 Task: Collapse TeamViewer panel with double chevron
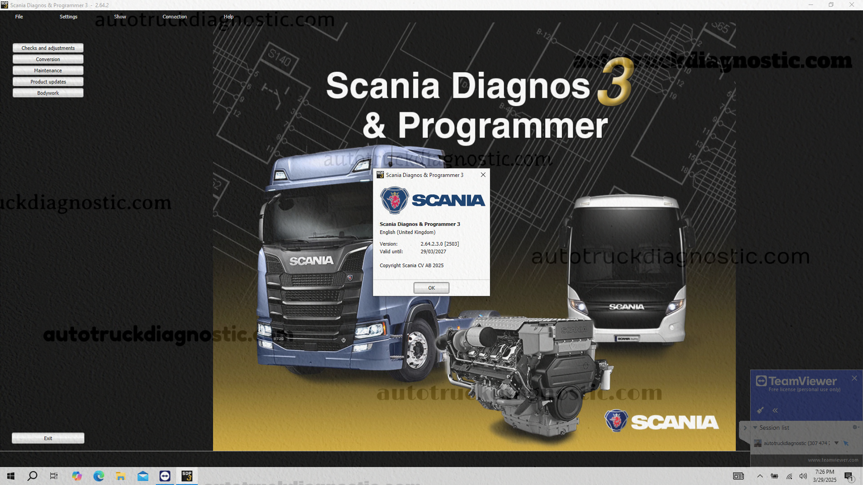click(x=775, y=410)
